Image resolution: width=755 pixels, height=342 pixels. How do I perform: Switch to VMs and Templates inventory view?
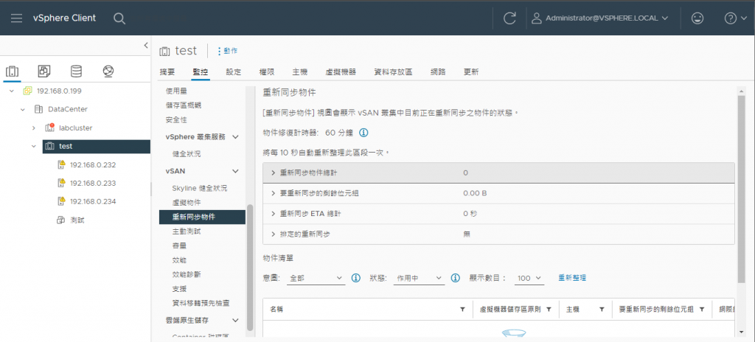(x=44, y=71)
